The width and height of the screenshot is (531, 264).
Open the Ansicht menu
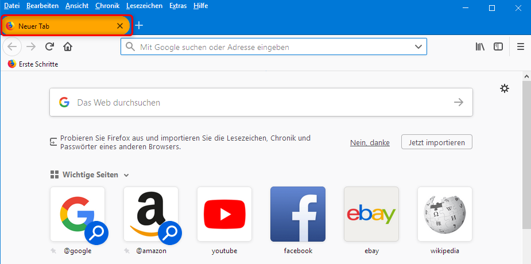(x=77, y=6)
